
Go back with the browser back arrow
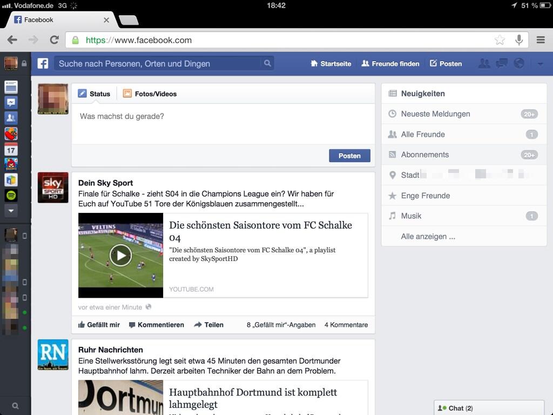[x=12, y=40]
